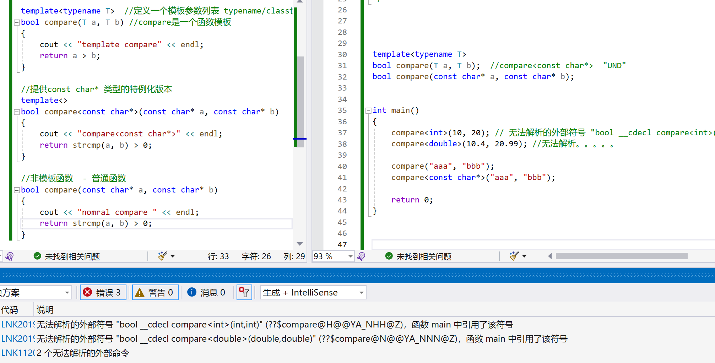The width and height of the screenshot is (715, 363).
Task: Click the bool compare(const char* a, const char* b); declaration
Action: (473, 77)
